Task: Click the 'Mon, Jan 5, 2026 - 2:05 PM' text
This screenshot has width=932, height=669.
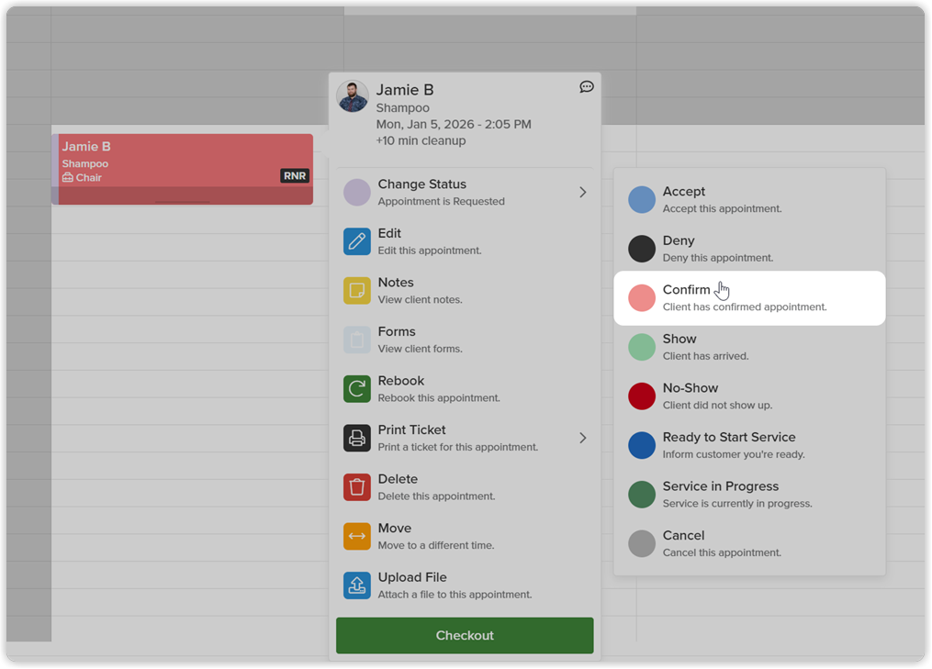Action: (x=454, y=124)
